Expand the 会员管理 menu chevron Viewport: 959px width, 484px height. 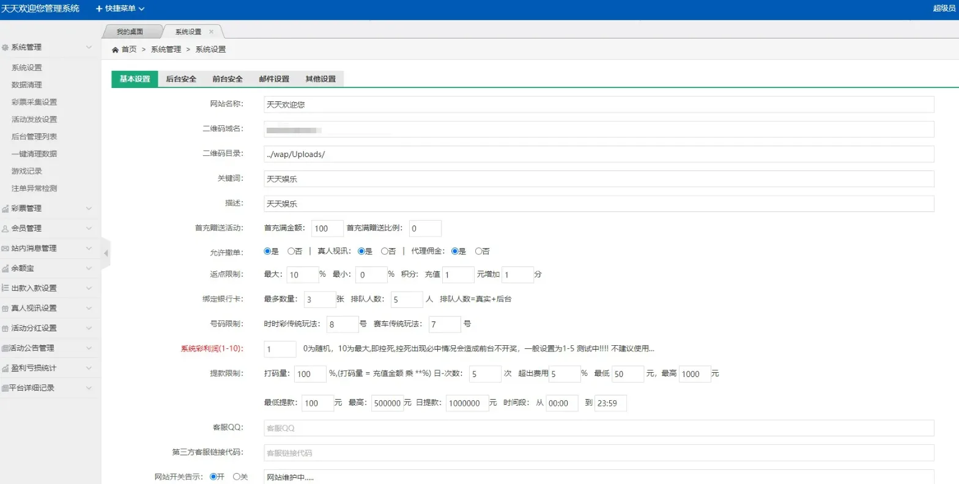point(89,229)
